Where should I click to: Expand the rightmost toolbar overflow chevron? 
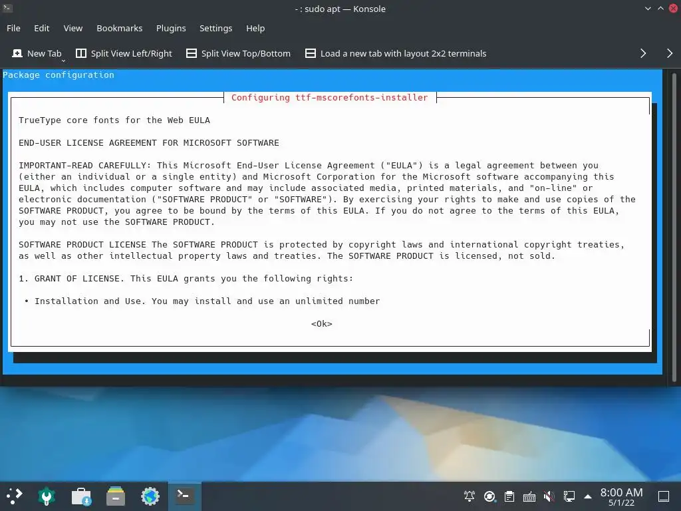point(670,53)
